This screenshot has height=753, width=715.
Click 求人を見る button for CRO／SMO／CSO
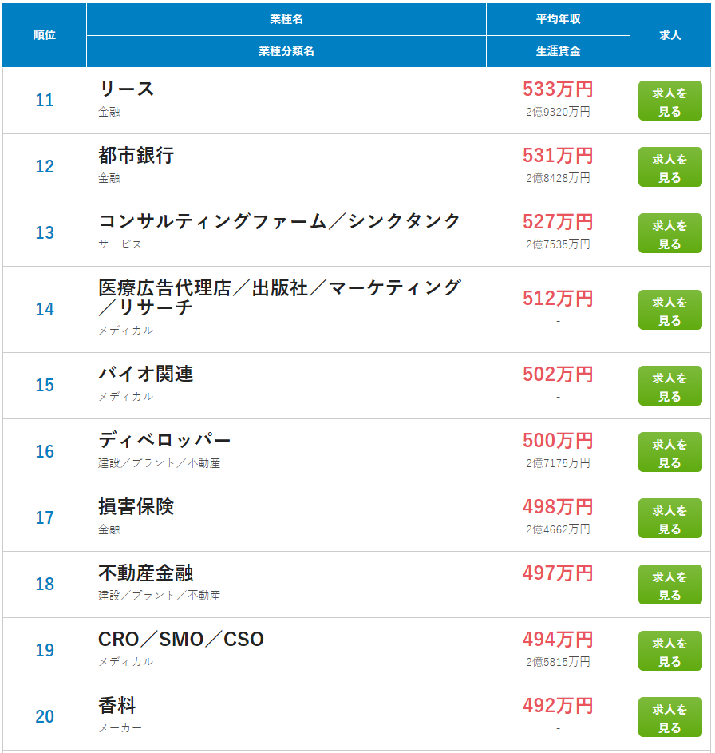(x=670, y=652)
